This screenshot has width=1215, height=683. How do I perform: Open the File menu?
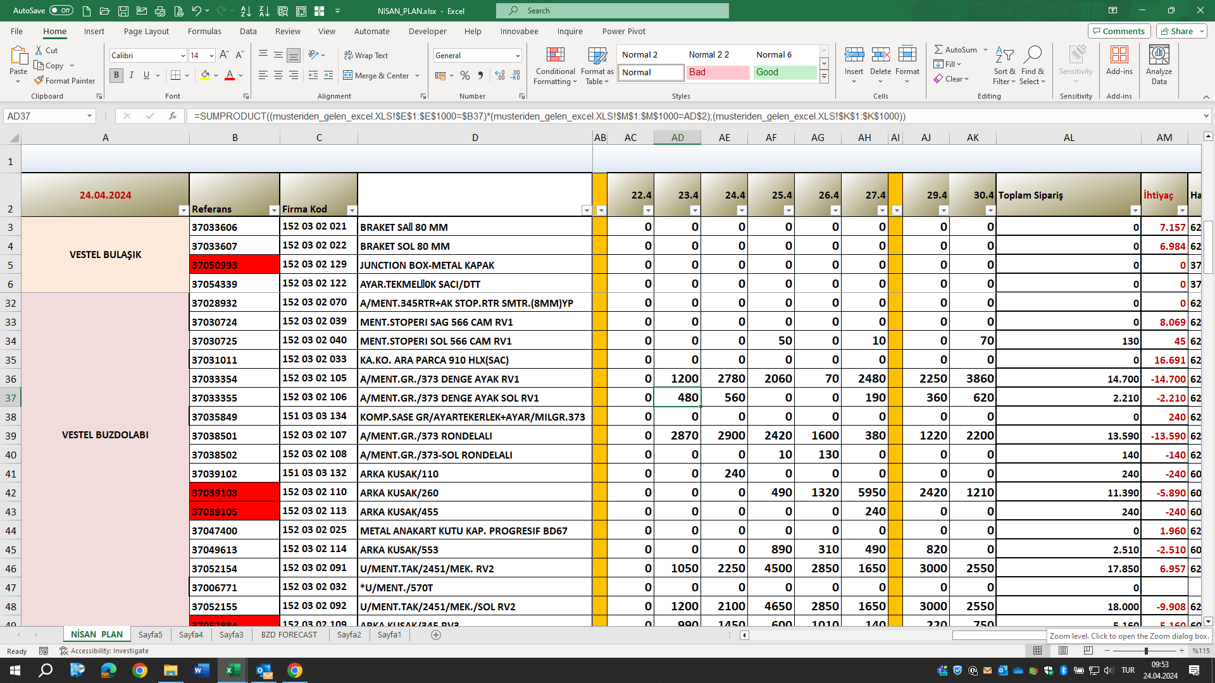point(16,31)
